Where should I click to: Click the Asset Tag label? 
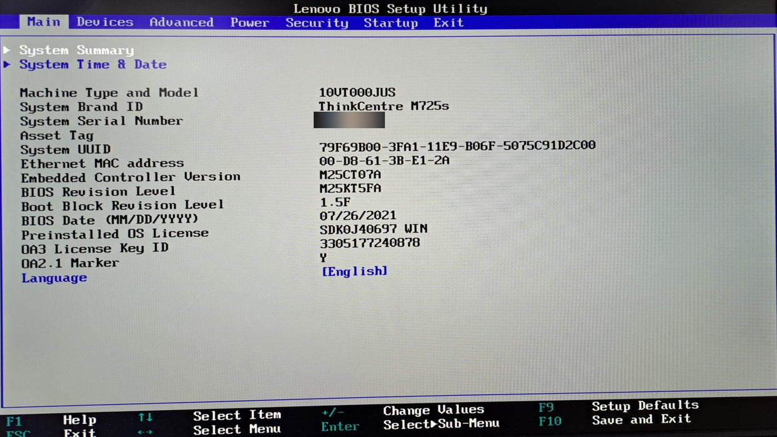coord(57,135)
